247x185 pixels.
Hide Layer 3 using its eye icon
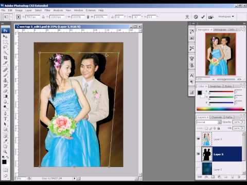pyautogui.click(x=199, y=154)
